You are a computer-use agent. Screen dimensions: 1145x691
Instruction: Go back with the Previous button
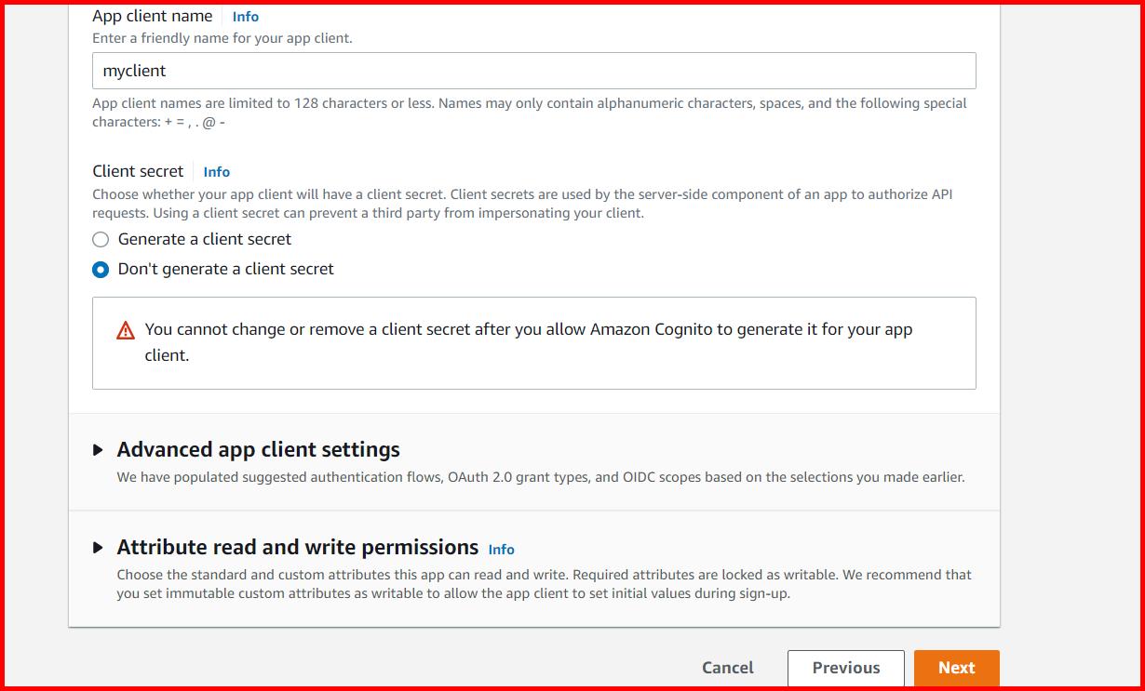click(845, 668)
